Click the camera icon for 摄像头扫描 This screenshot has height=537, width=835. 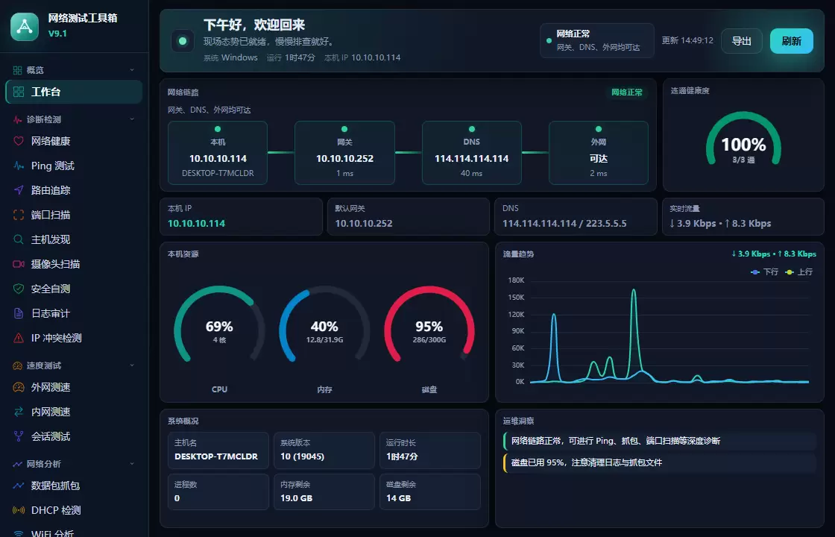19,264
